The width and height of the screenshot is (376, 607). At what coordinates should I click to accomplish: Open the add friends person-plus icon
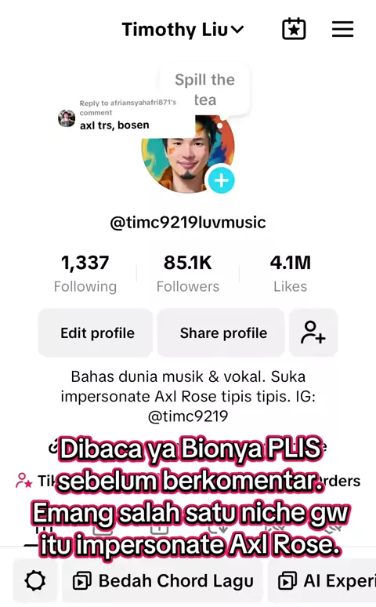pos(313,333)
